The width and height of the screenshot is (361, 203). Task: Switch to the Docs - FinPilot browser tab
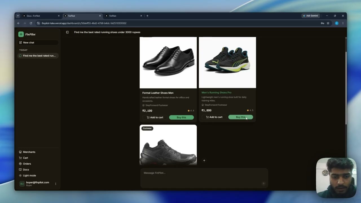[x=41, y=16]
